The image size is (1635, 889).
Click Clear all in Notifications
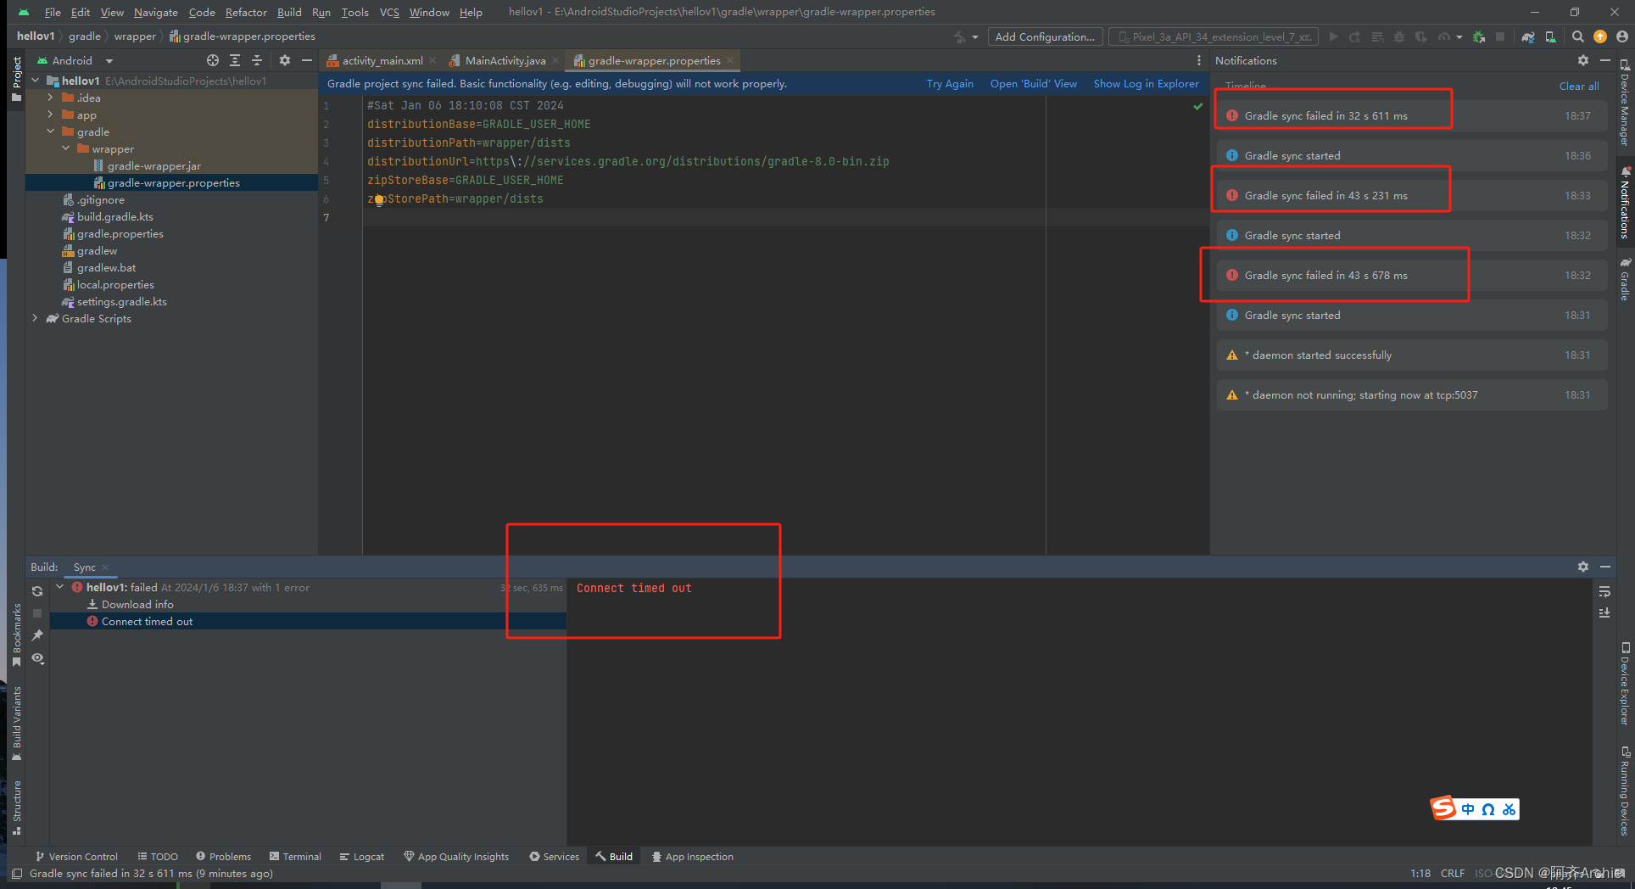pyautogui.click(x=1579, y=86)
